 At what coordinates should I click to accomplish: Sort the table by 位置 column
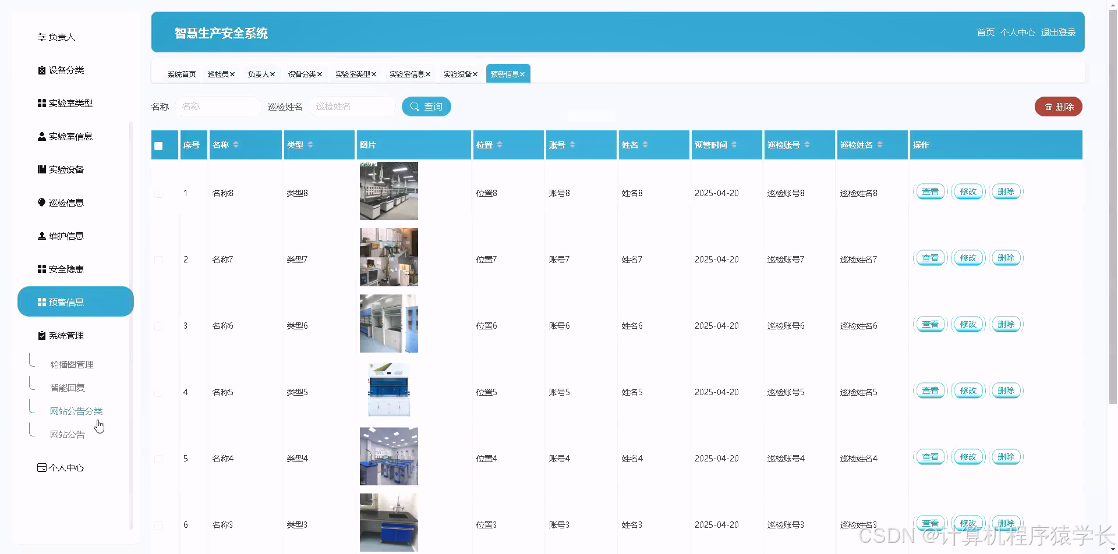[x=500, y=145]
